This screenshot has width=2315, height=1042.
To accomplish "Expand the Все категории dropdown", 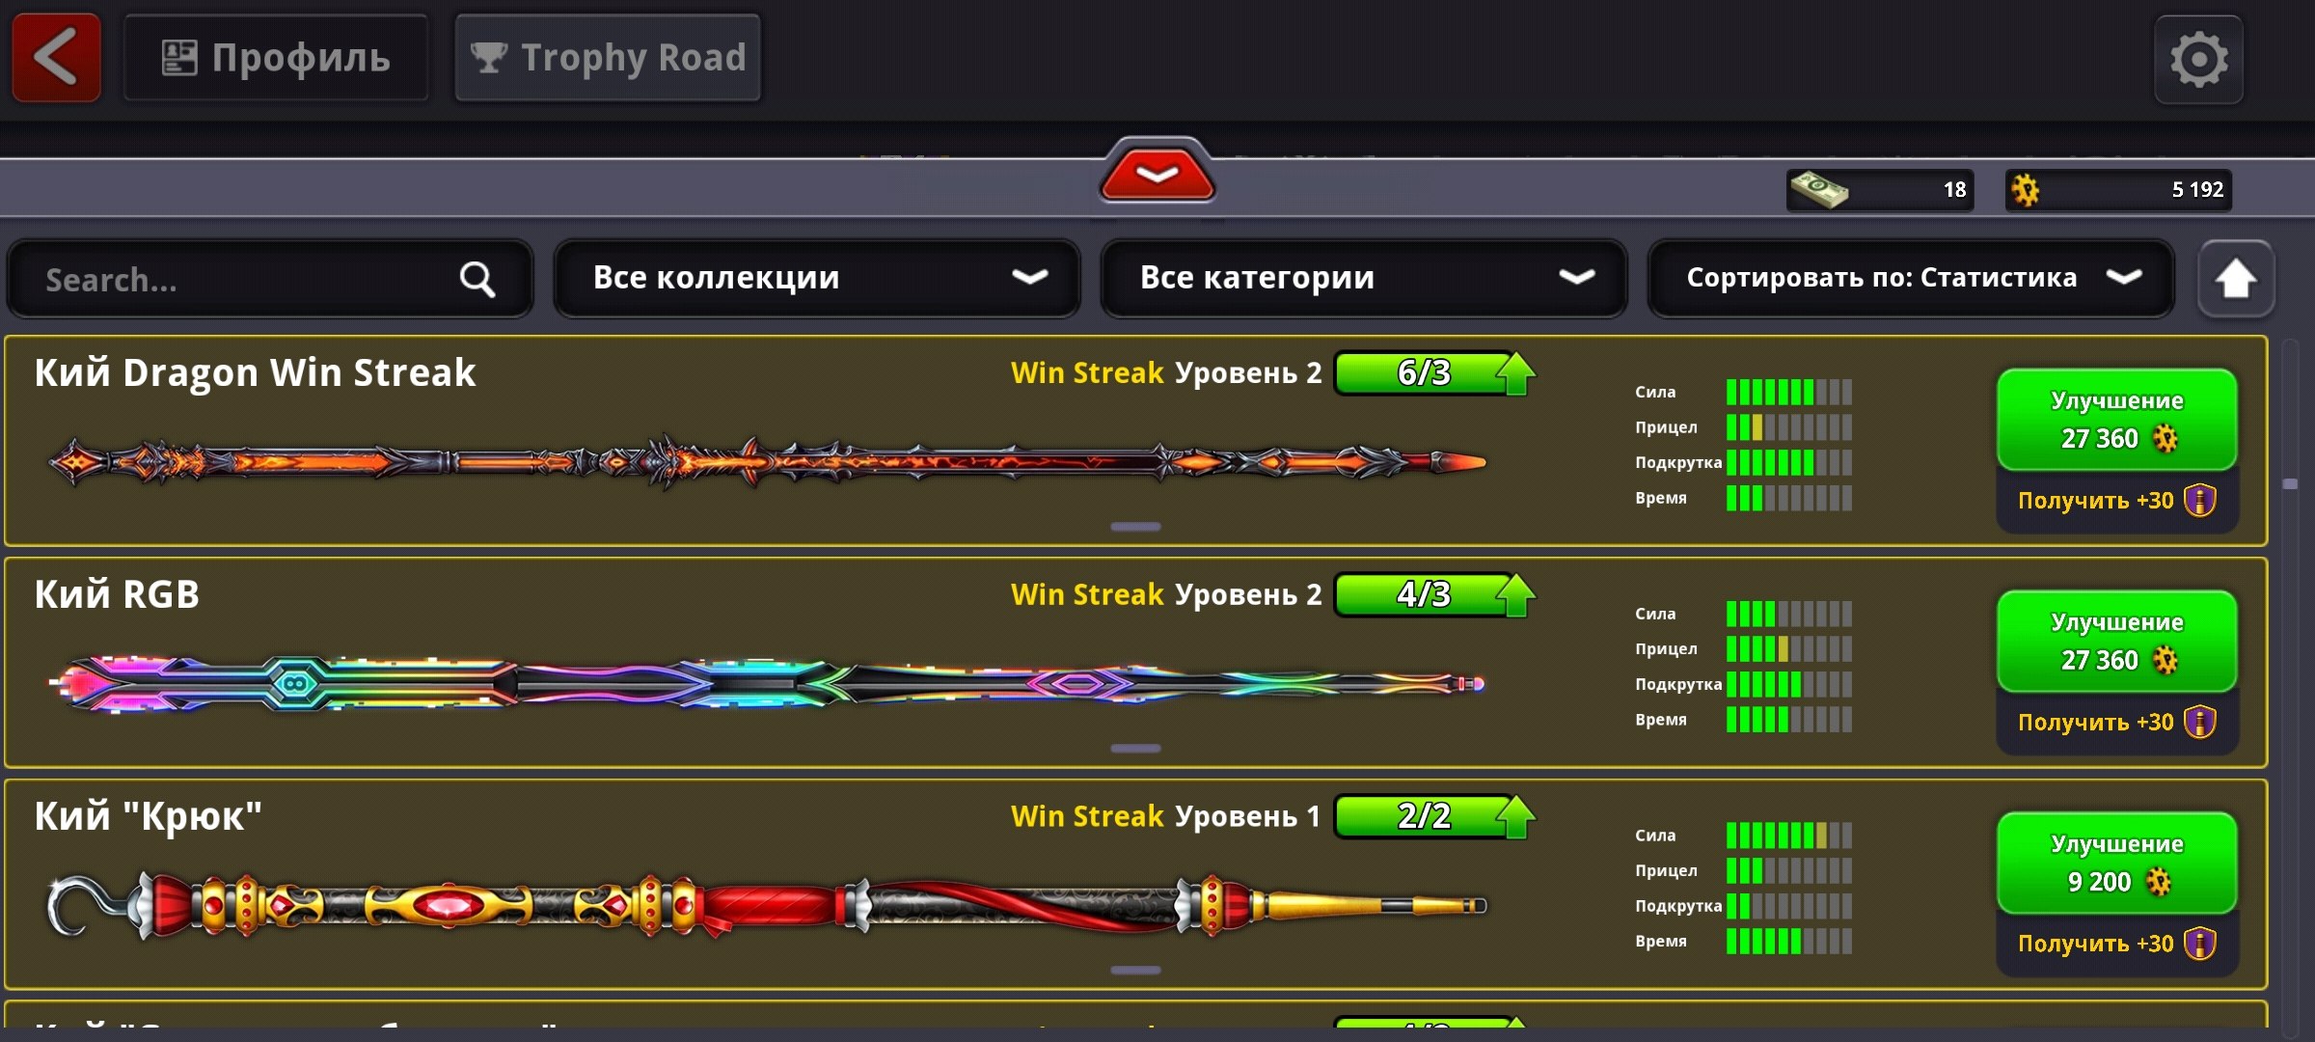I will (x=1364, y=278).
